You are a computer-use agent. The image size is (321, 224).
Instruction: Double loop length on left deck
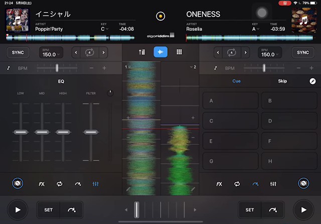[103, 52]
